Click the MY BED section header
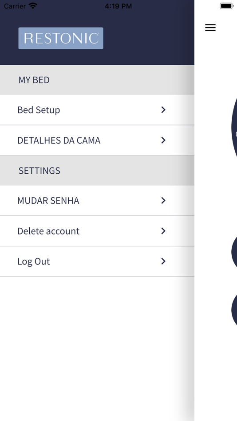 (x=97, y=80)
